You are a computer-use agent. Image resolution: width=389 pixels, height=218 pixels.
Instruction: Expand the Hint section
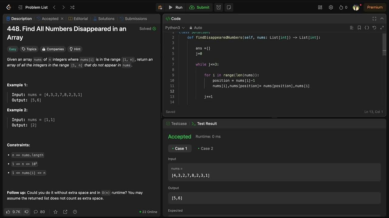click(x=75, y=49)
